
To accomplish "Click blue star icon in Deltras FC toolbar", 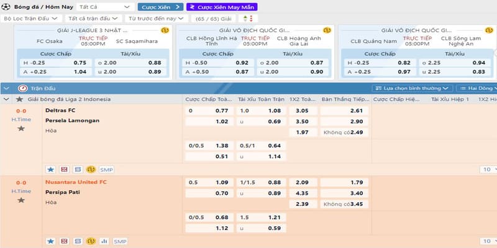I will tap(50, 169).
